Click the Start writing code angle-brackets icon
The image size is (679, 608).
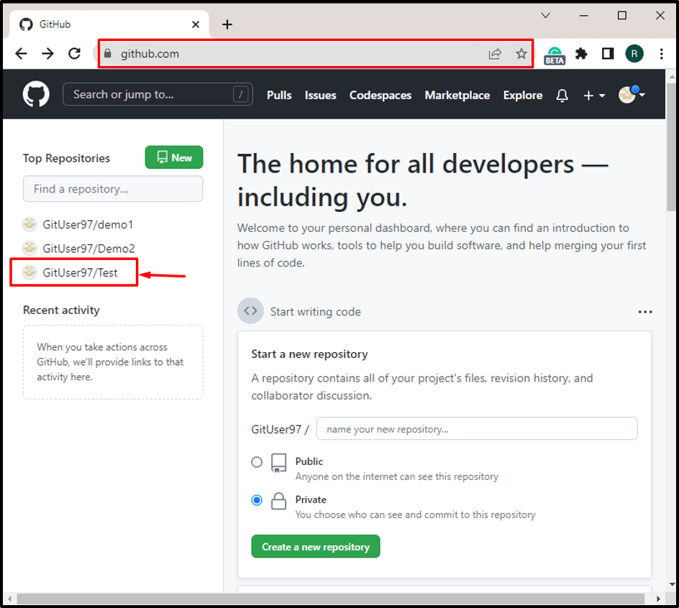tap(250, 310)
